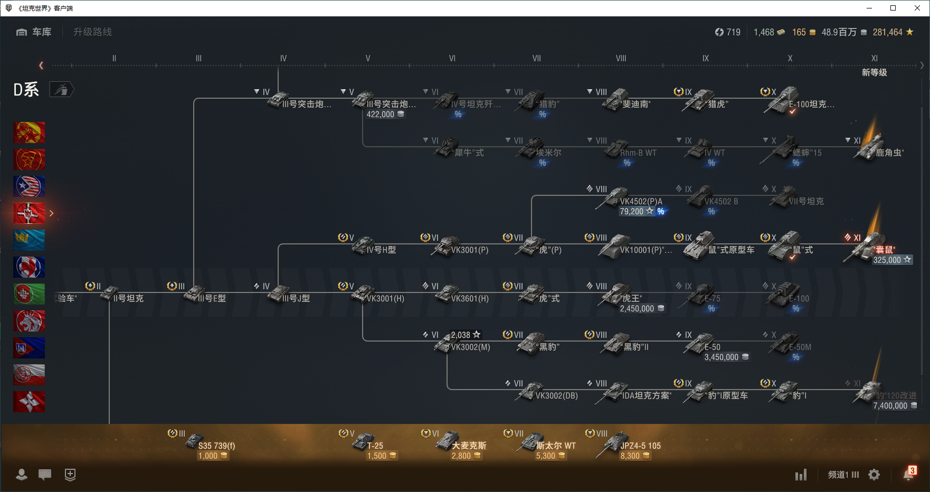930x492 pixels.
Task: Click the gold coins balance 165
Action: [804, 32]
